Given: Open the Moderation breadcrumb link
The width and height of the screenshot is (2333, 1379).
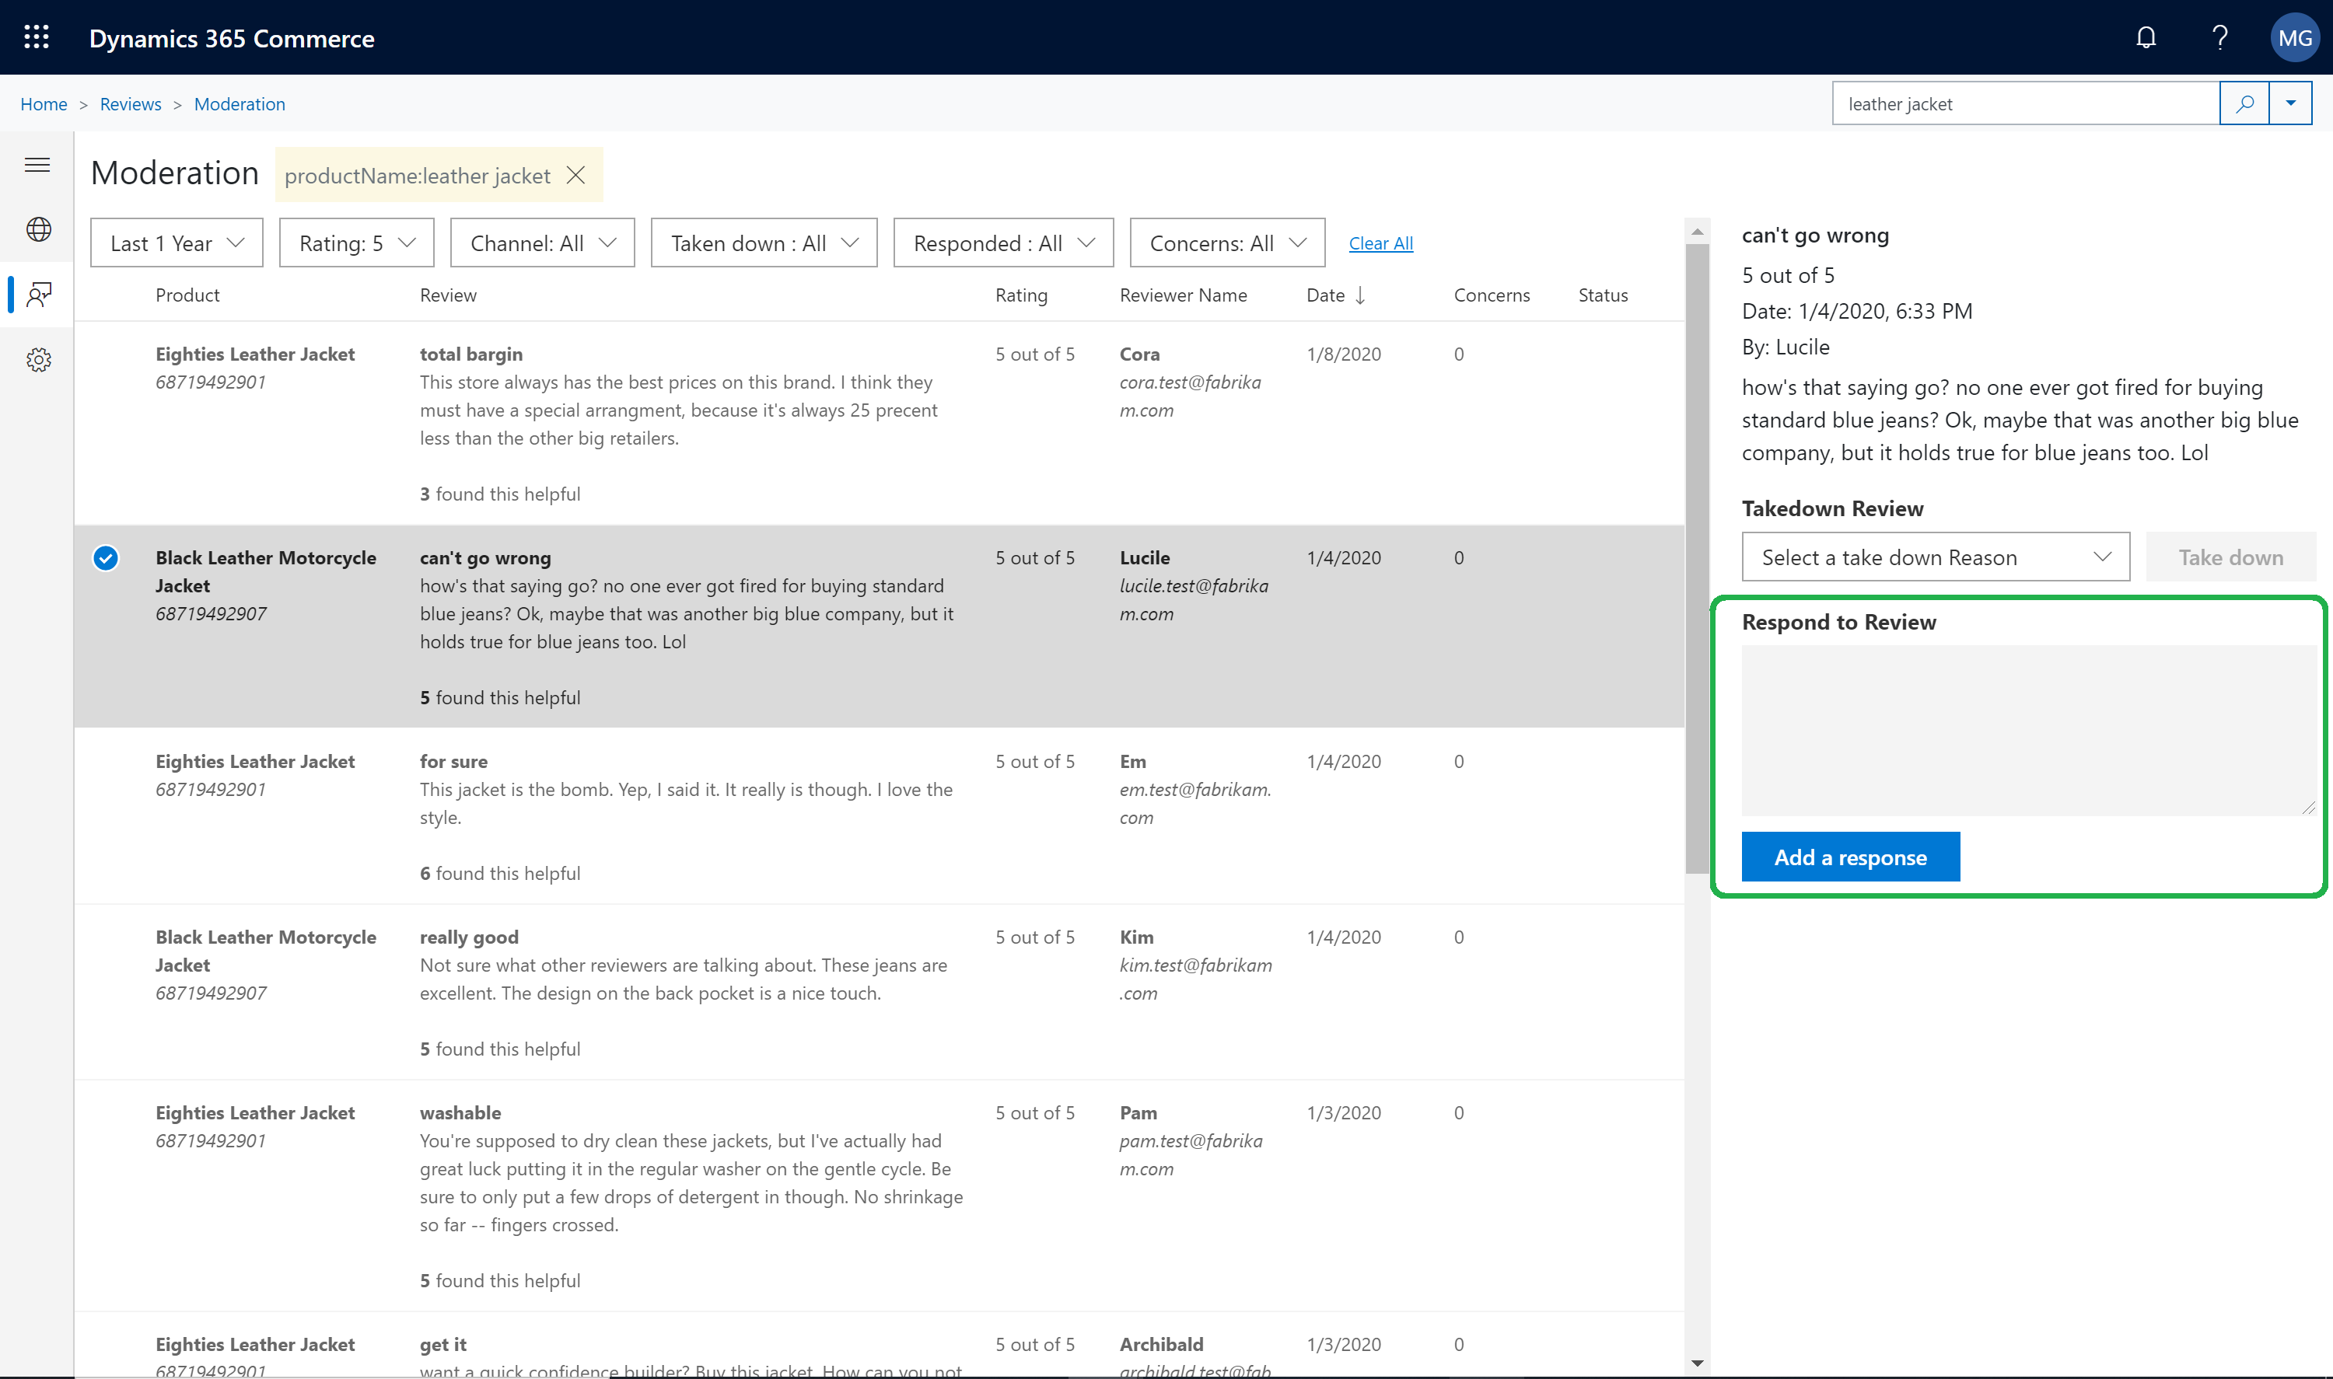Looking at the screenshot, I should 238,102.
